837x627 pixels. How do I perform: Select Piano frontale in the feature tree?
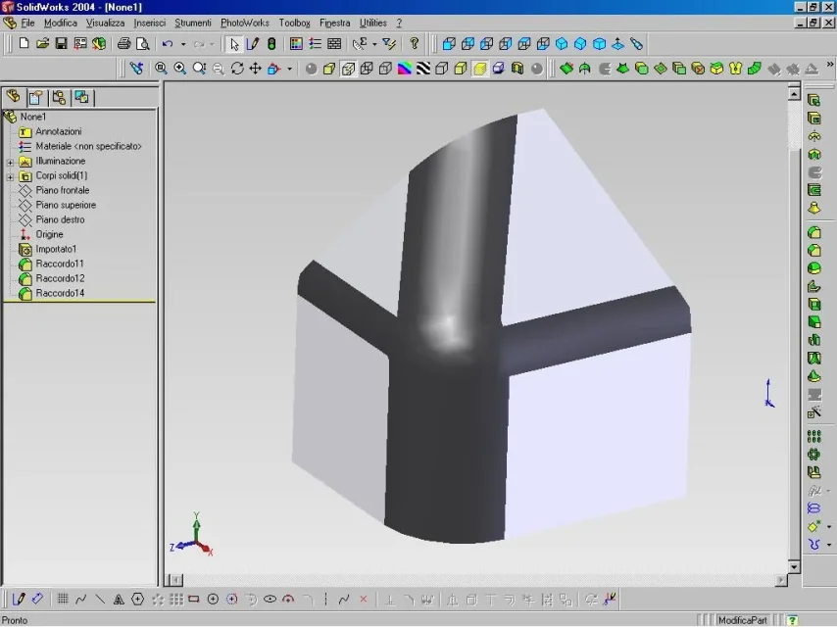63,190
